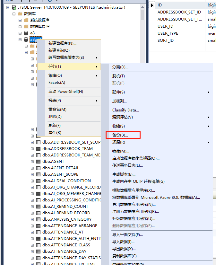The width and height of the screenshot is (216, 265).
Task: Select Facets(A) menu entry
Action: click(69, 83)
